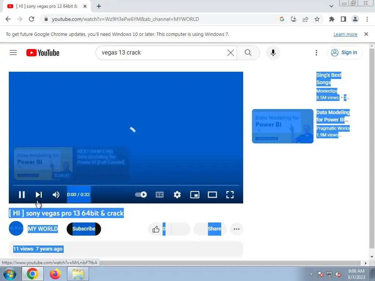Viewport: 375px width, 281px height.
Task: Click the address bar URL
Action: point(125,19)
